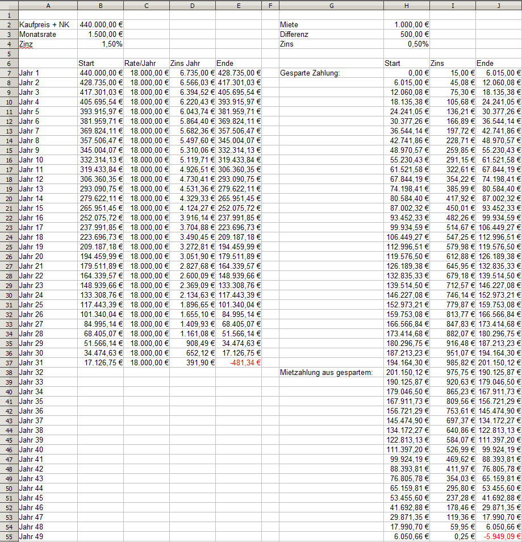522x542 pixels.
Task: Select the 18.000,00 € rate in Jahr 5 row
Action: coord(147,112)
